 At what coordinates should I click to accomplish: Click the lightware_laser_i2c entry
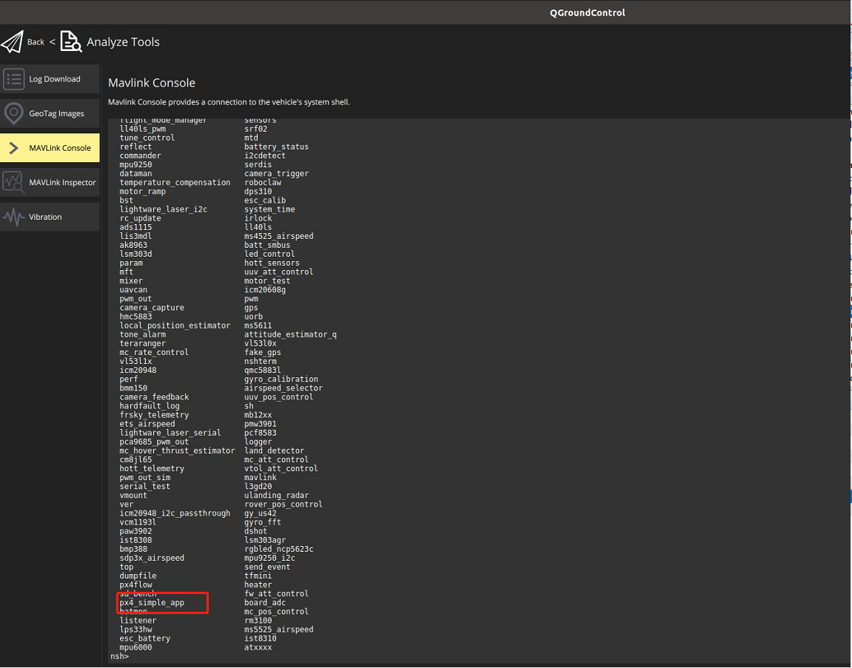tap(164, 209)
